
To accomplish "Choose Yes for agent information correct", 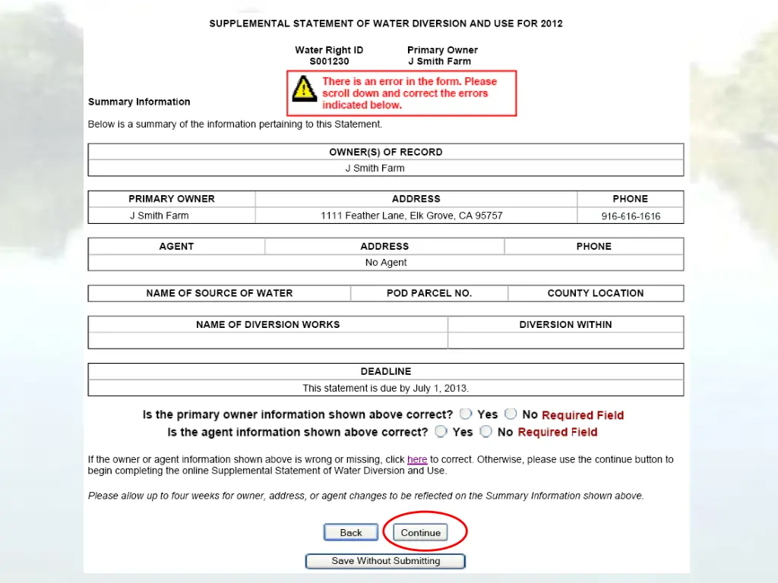I will coord(441,431).
